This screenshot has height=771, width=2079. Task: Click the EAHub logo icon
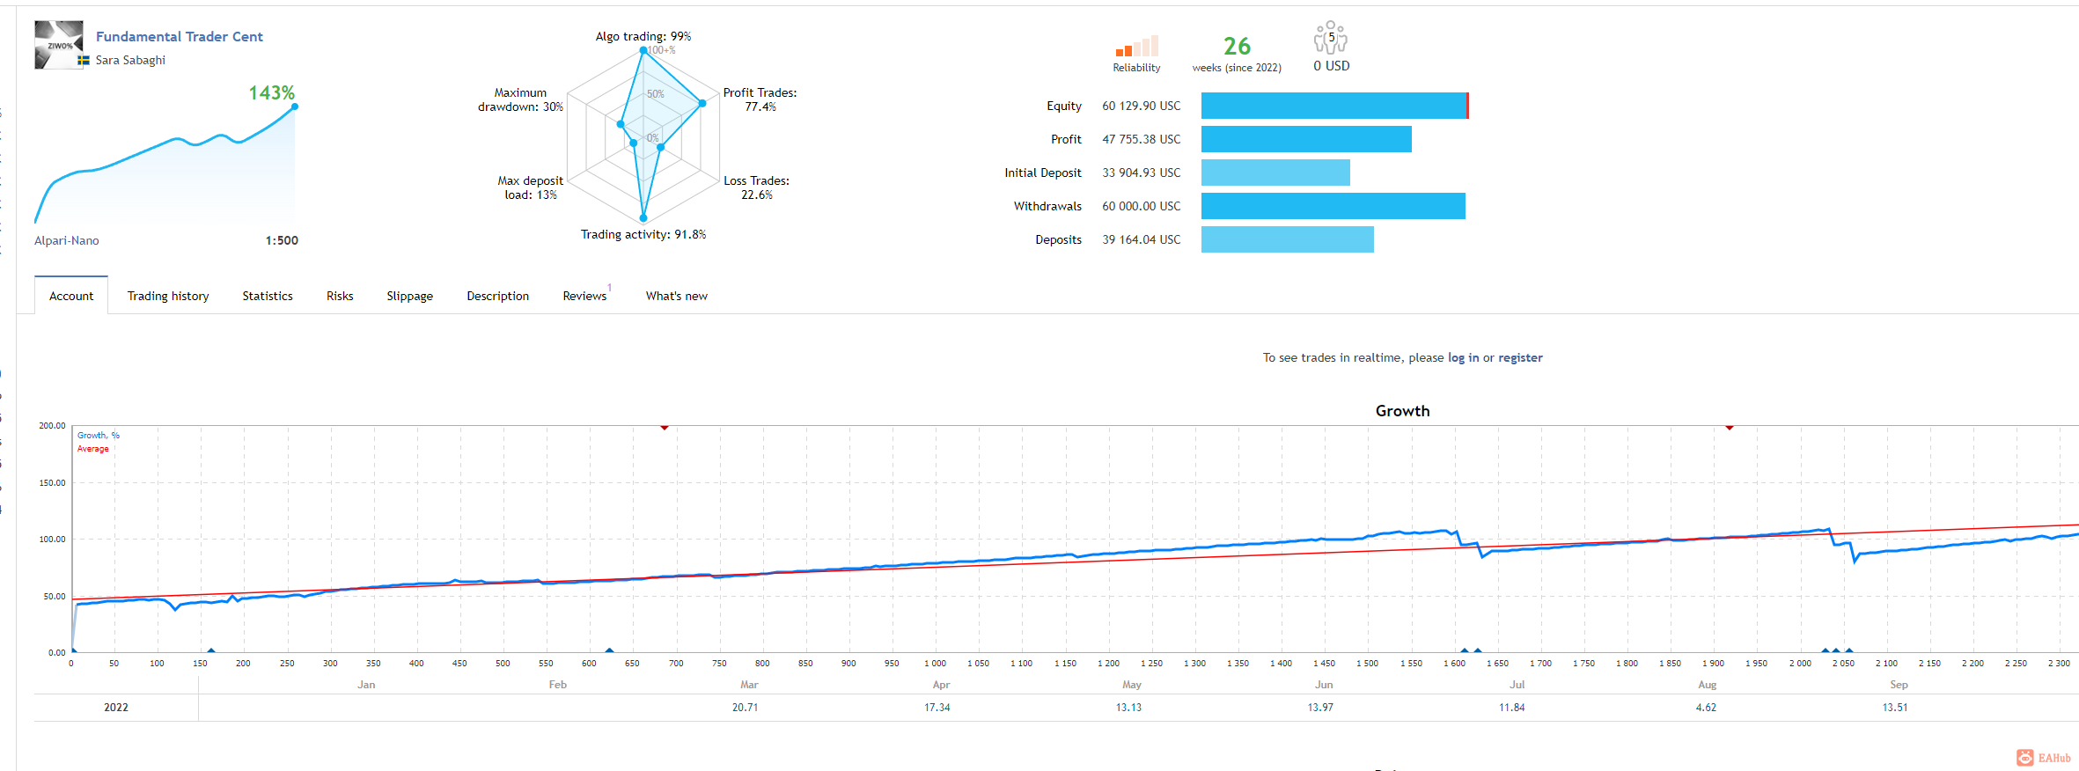tap(2024, 758)
